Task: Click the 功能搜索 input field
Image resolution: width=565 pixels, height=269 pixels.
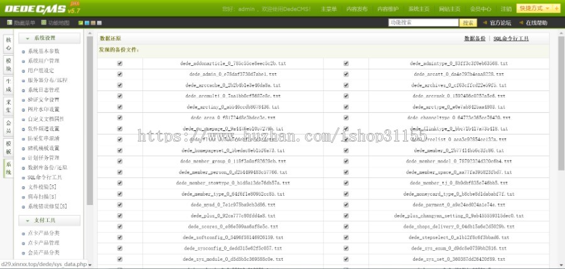Action: tap(423, 23)
